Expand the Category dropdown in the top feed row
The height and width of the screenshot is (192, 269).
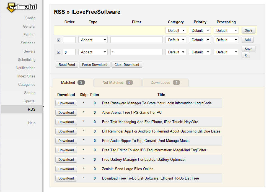coord(176,30)
